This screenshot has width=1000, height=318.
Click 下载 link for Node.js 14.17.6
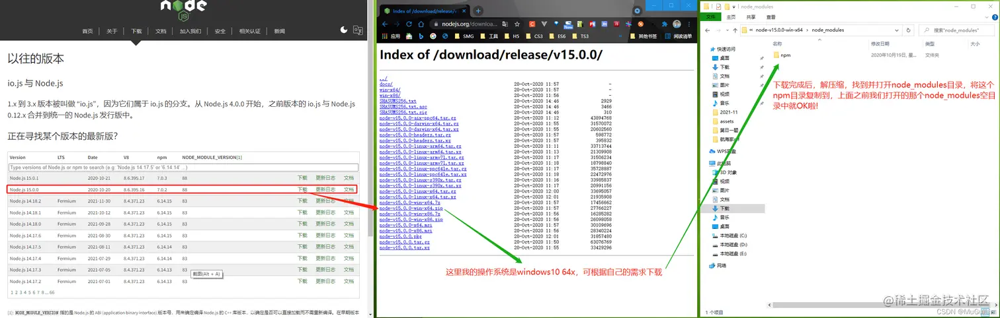(302, 236)
